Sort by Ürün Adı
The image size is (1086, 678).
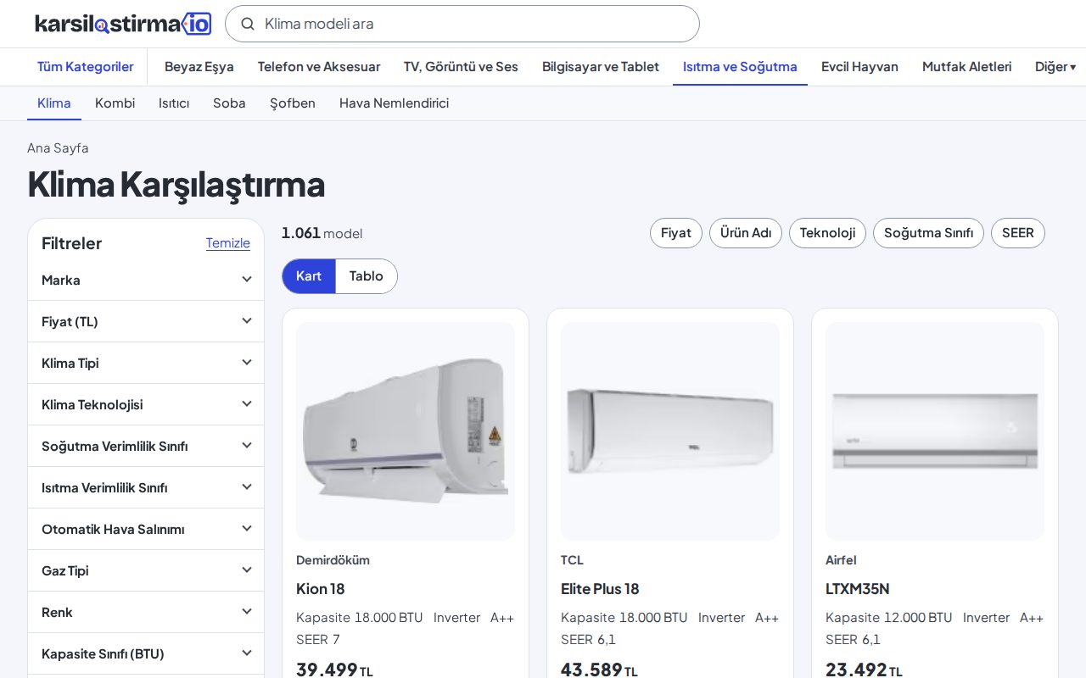click(746, 232)
